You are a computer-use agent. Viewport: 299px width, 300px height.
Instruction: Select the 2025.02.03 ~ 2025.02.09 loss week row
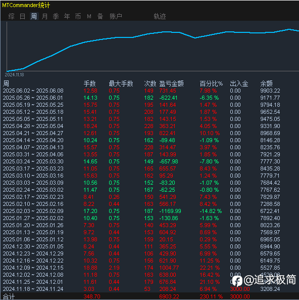[x=149, y=211]
